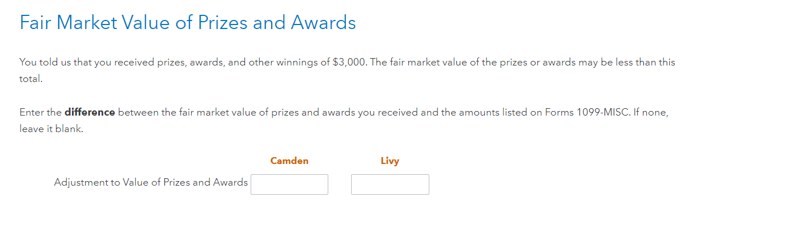Click the Camden column header
Screen dimensions: 793x238
(289, 161)
